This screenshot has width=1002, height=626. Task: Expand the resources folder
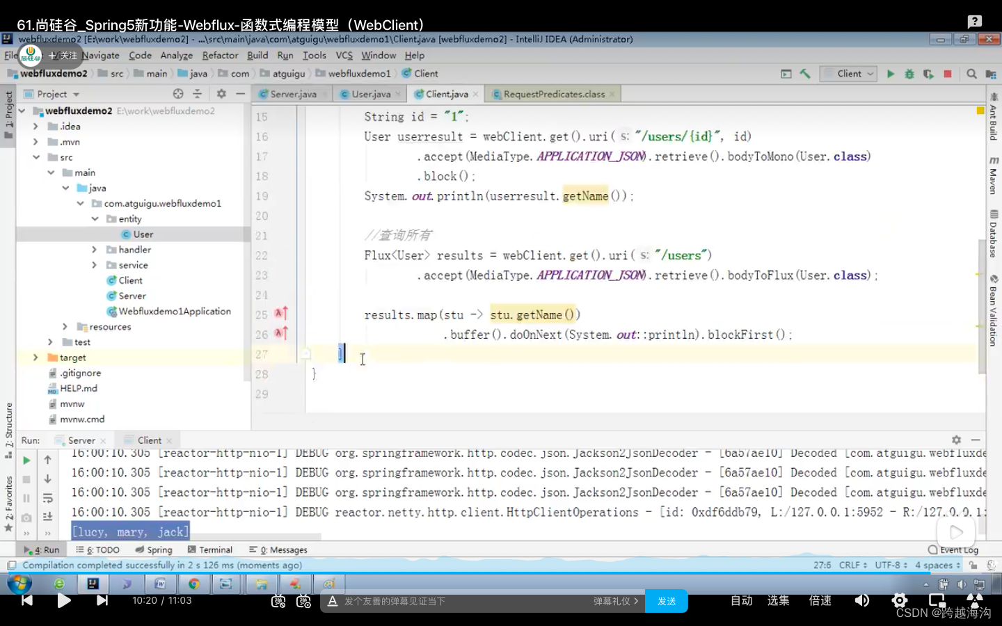[x=65, y=326]
